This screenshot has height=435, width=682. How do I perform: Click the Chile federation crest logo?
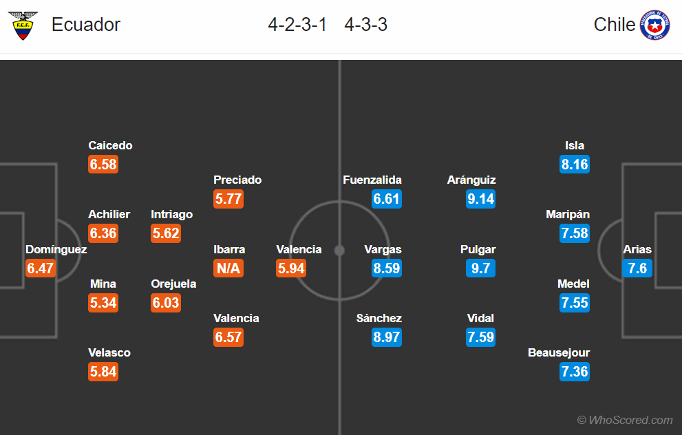654,25
